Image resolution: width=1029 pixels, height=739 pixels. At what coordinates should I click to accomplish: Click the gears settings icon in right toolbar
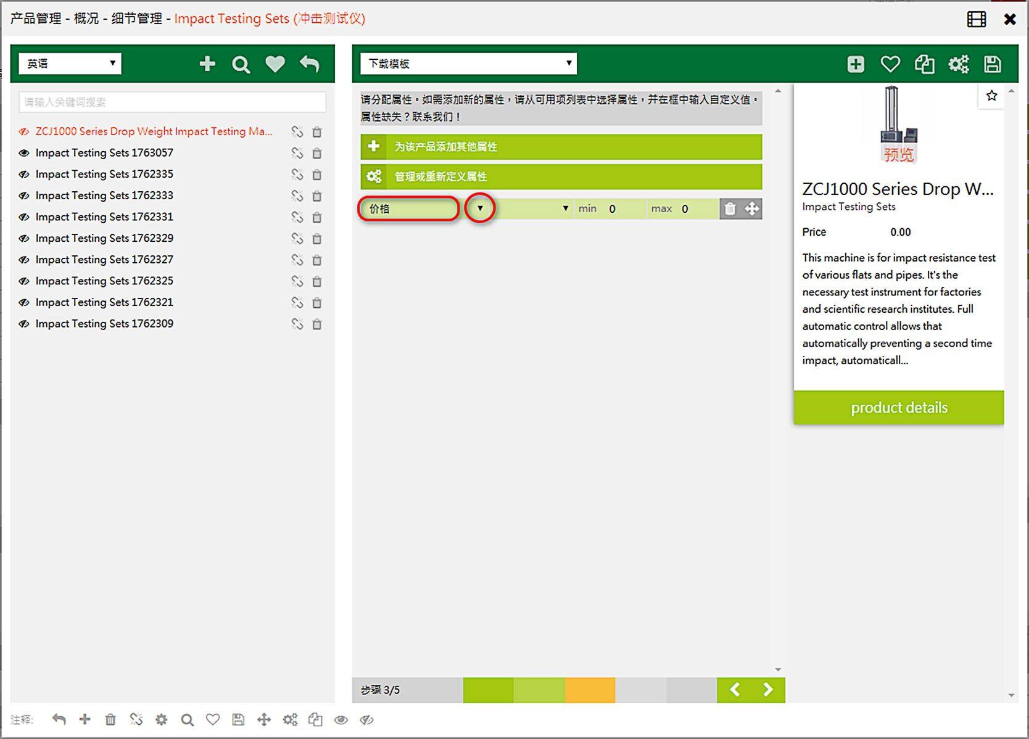[958, 64]
